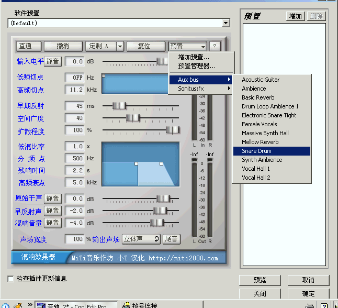Click the 确定 confirm button
Screen dimensions: 338x308
click(x=308, y=293)
